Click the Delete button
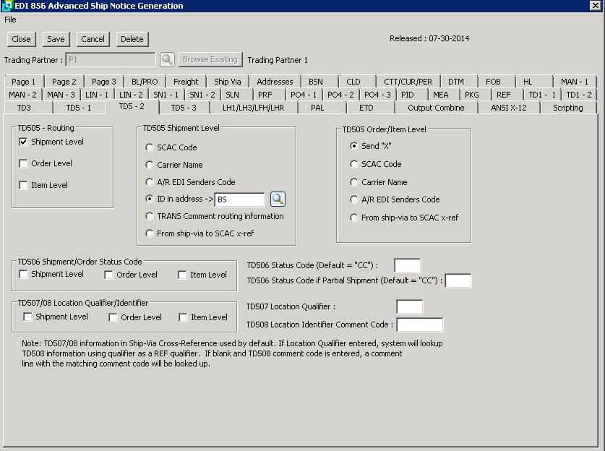 (132, 39)
